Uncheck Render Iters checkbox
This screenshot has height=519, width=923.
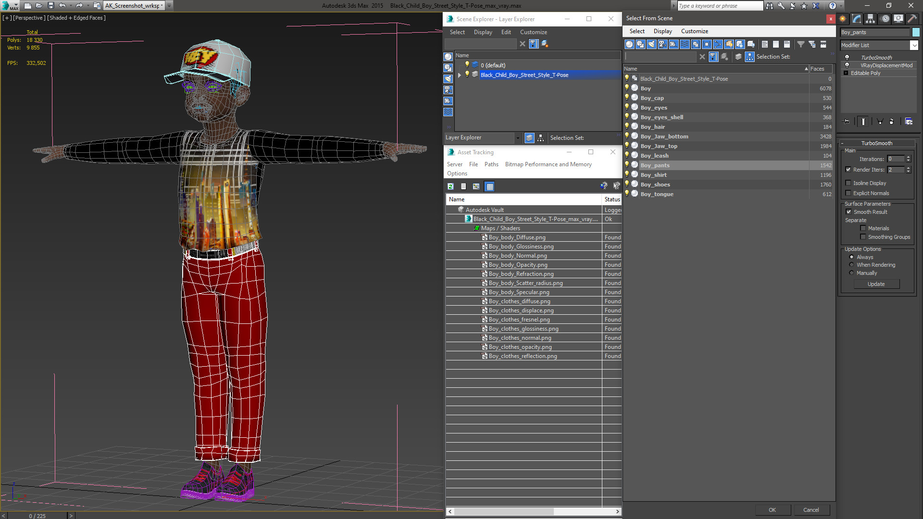[x=848, y=170]
